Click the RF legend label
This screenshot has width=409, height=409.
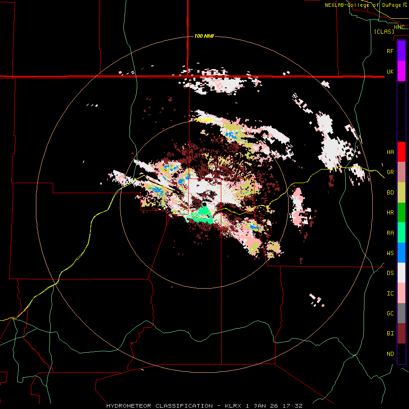[x=390, y=51]
